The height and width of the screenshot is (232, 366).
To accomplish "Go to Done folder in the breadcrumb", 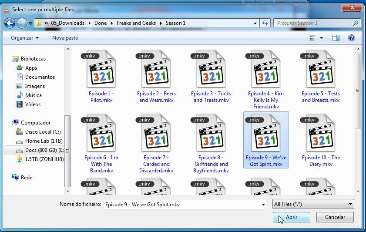I will point(101,23).
